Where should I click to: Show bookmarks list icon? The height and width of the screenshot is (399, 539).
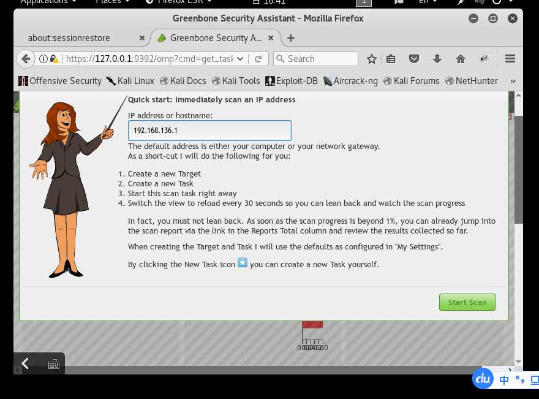point(391,59)
